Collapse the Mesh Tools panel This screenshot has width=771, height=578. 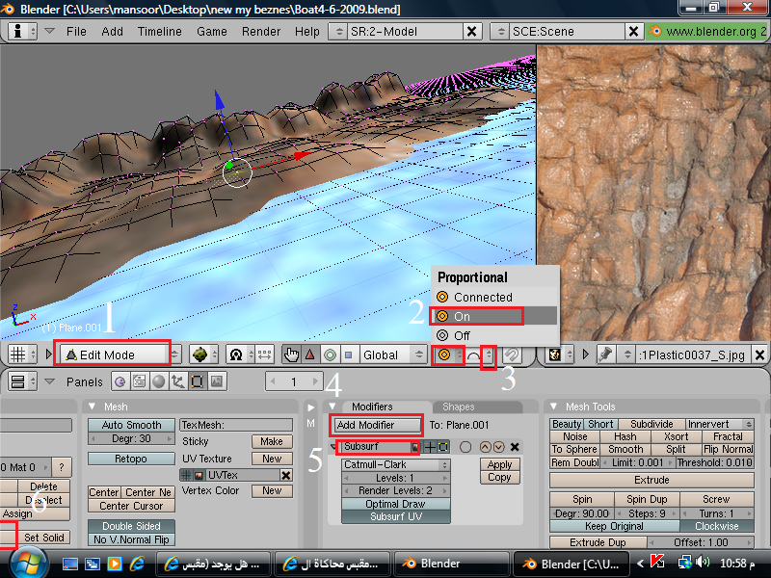click(x=553, y=407)
